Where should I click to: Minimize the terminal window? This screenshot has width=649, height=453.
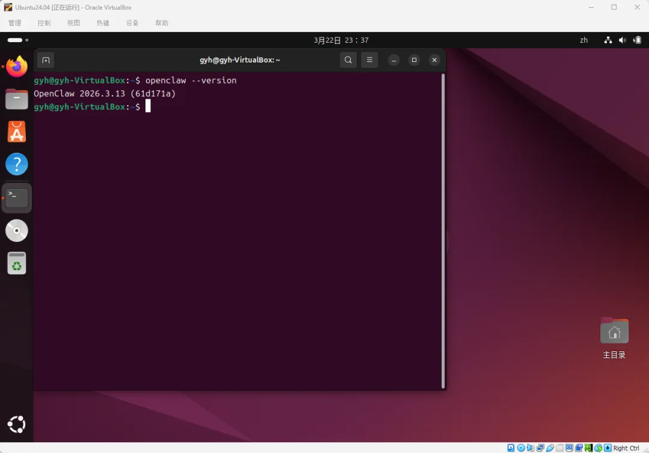pyautogui.click(x=394, y=60)
